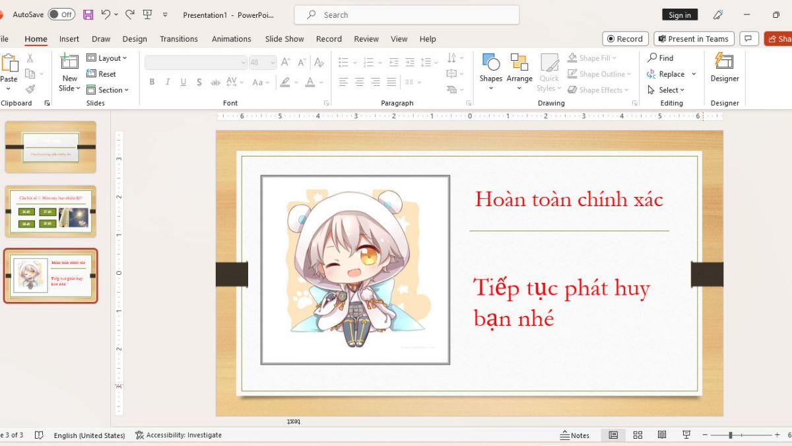Select the Format Painter icon
The image size is (792, 446).
(31, 90)
